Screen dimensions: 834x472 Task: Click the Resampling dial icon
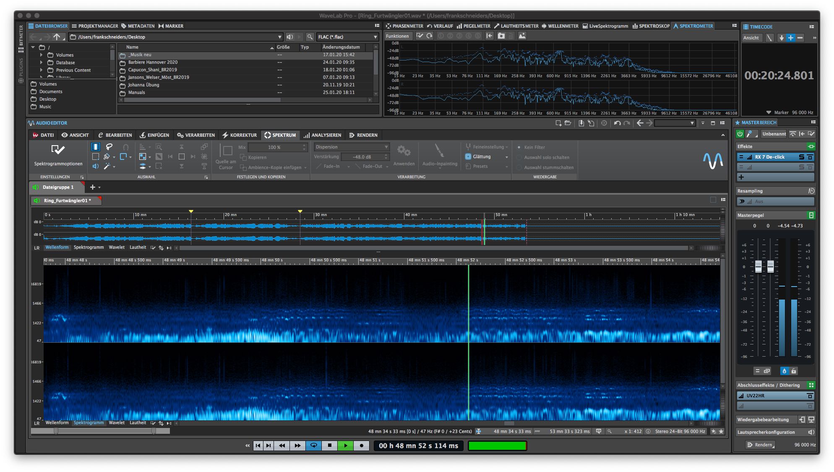click(811, 191)
